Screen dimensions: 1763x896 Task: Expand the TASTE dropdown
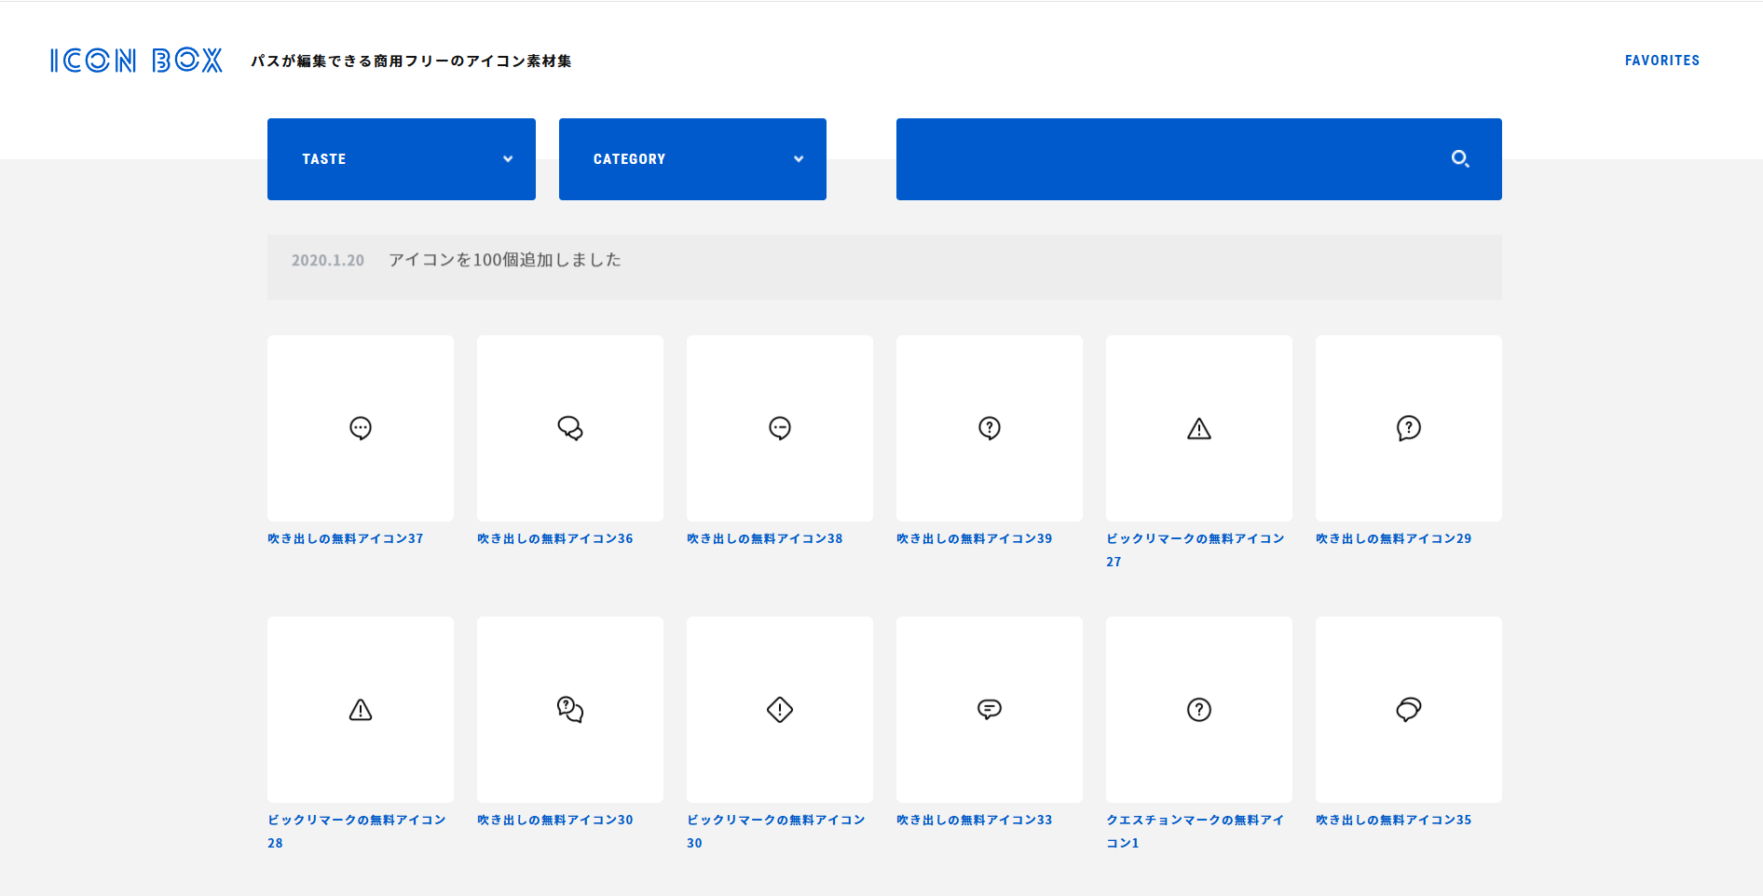point(402,159)
